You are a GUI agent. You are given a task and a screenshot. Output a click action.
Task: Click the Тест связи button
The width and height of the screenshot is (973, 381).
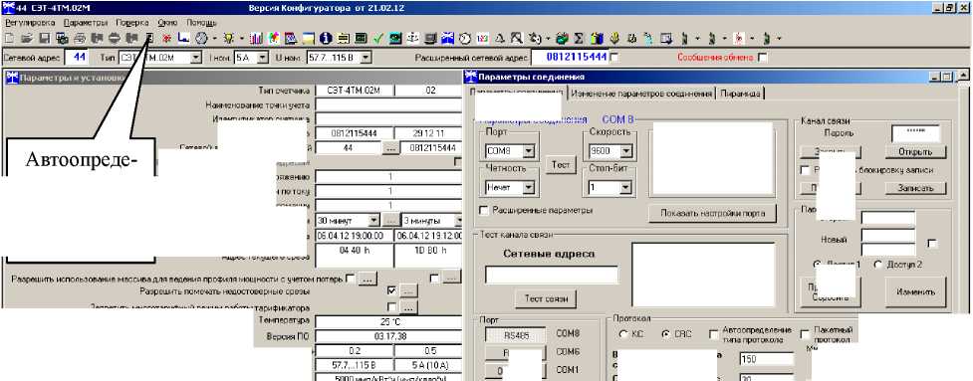[546, 298]
